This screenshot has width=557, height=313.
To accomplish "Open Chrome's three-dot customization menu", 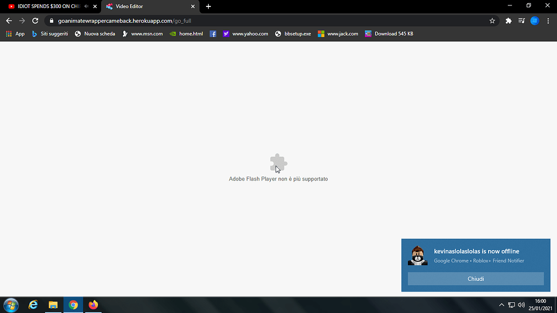I will (549, 20).
